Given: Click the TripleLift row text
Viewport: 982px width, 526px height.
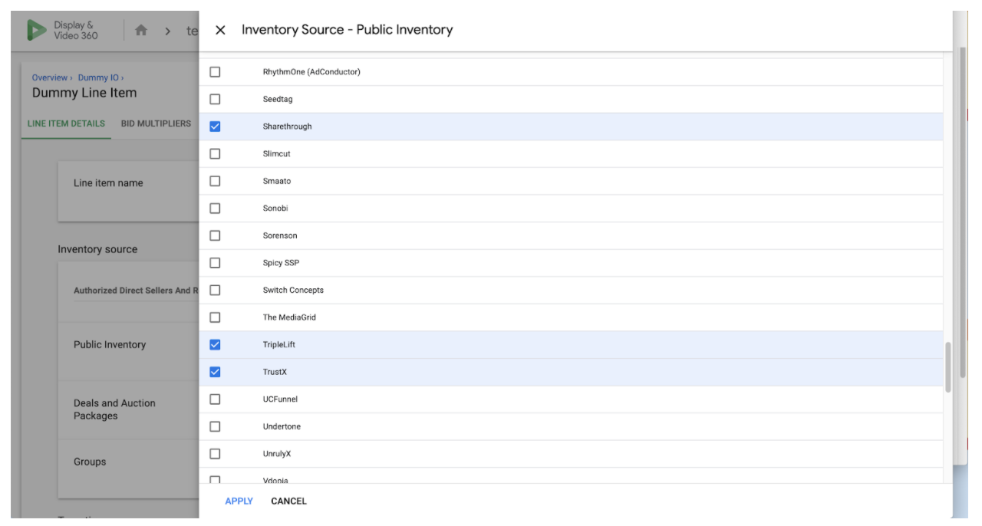Looking at the screenshot, I should coord(278,345).
